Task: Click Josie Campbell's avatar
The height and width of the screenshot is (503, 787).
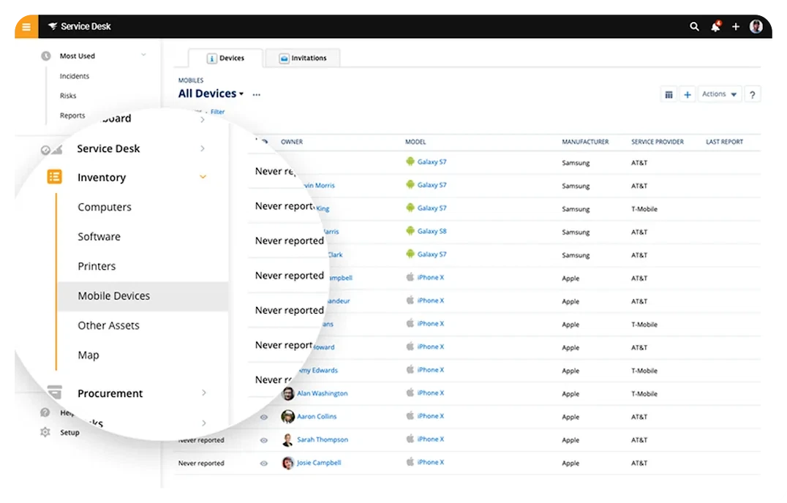Action: pyautogui.click(x=287, y=463)
